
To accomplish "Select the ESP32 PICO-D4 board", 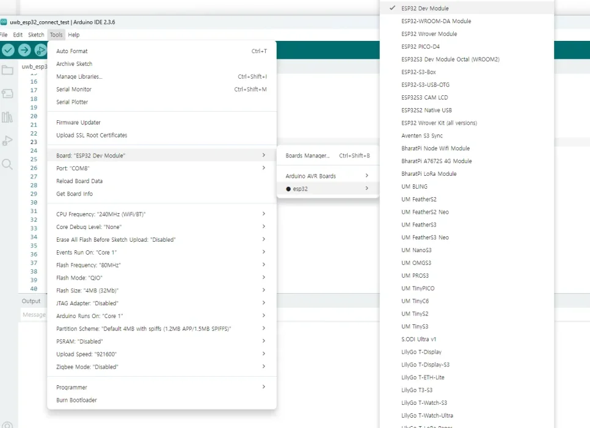I will (467, 46).
